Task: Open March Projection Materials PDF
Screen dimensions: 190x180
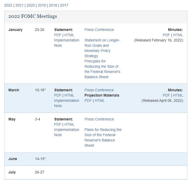Action: [88, 101]
